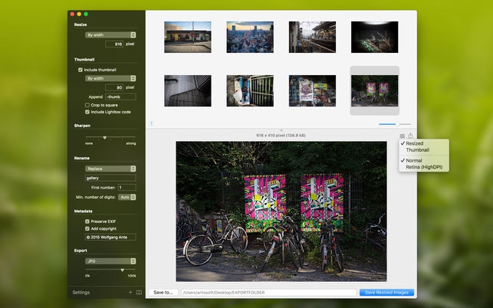Click the help question mark icon
This screenshot has width=493, height=308.
pos(150,123)
